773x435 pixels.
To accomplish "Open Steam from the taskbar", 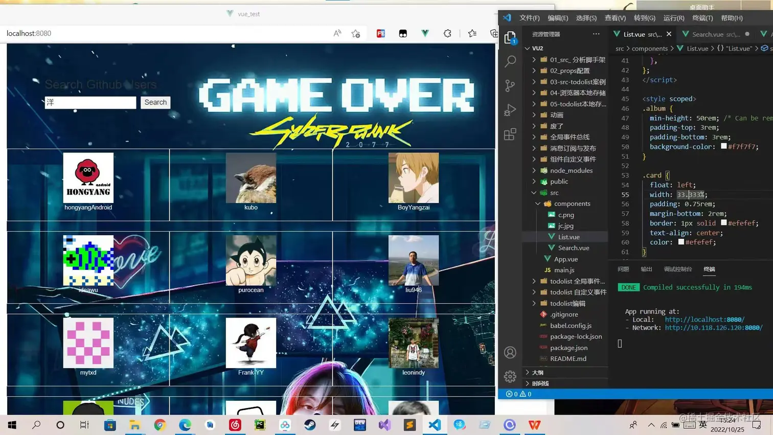I will click(x=310, y=425).
